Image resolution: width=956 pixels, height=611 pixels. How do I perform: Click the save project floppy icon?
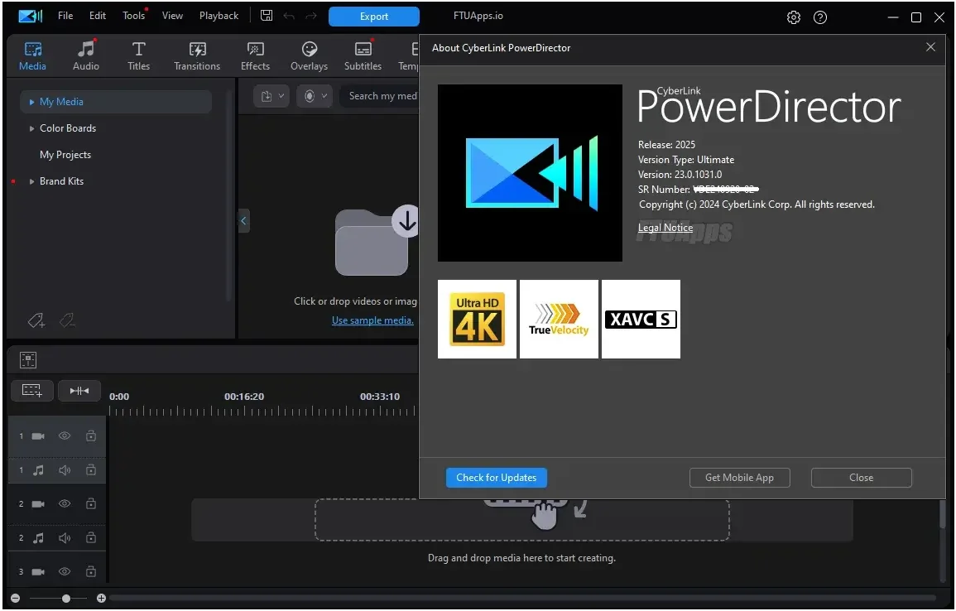tap(267, 16)
